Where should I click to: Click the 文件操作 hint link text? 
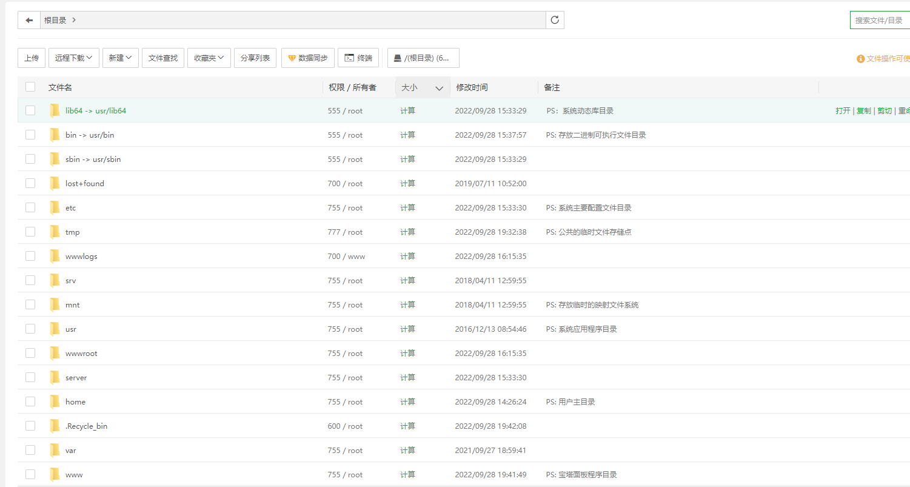pyautogui.click(x=888, y=59)
